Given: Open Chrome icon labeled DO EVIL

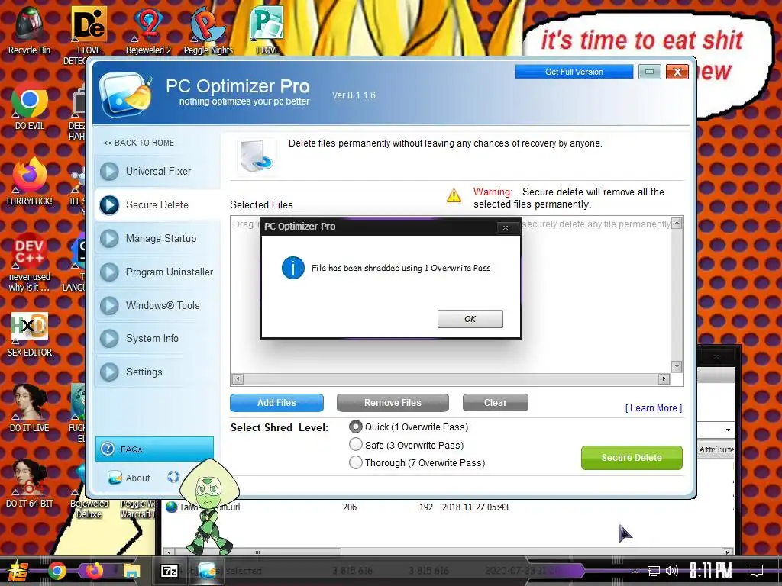Looking at the screenshot, I should [x=30, y=105].
